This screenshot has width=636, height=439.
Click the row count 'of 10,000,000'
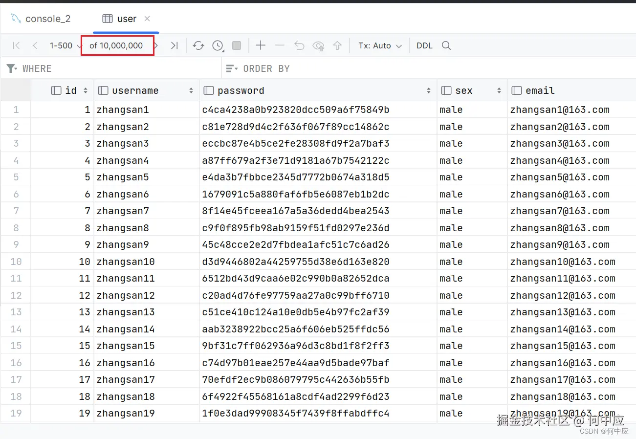click(x=116, y=45)
